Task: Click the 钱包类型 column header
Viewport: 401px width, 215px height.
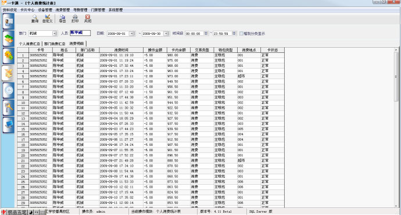Action: [225, 50]
